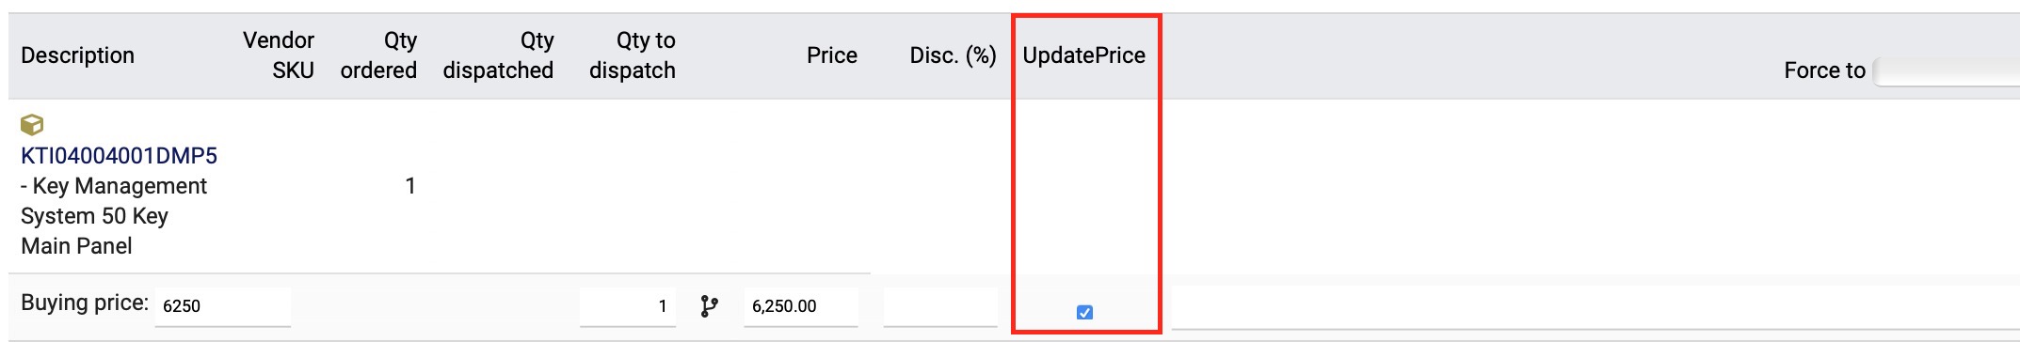Screen dimensions: 2020x342
Task: Open the KTI04004001DMP5 product link
Action: (x=119, y=156)
